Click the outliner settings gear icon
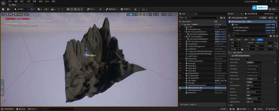Screen dimensions: 279x111 225,18
